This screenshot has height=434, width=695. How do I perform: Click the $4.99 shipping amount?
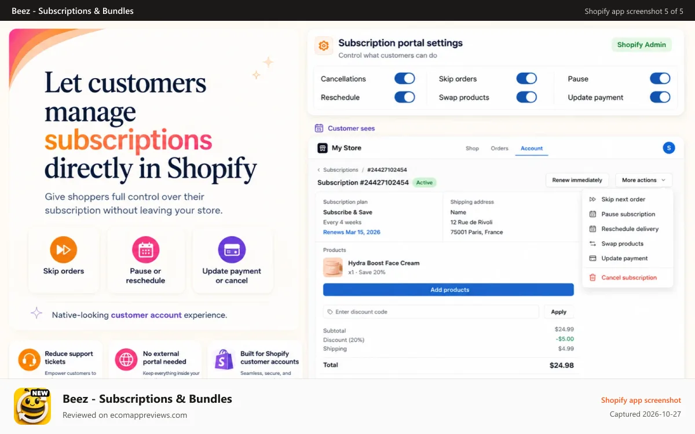tap(566, 348)
